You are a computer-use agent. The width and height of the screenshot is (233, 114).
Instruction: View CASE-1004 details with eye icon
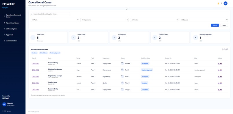(219, 83)
